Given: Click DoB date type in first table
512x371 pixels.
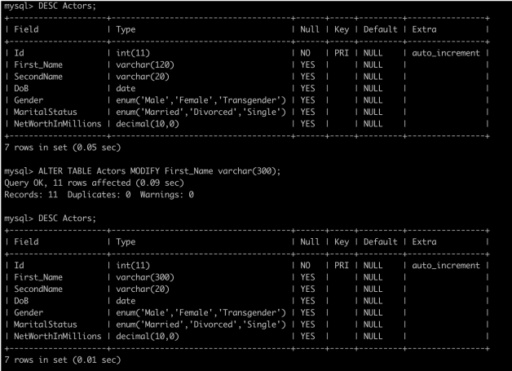Looking at the screenshot, I should tap(126, 89).
